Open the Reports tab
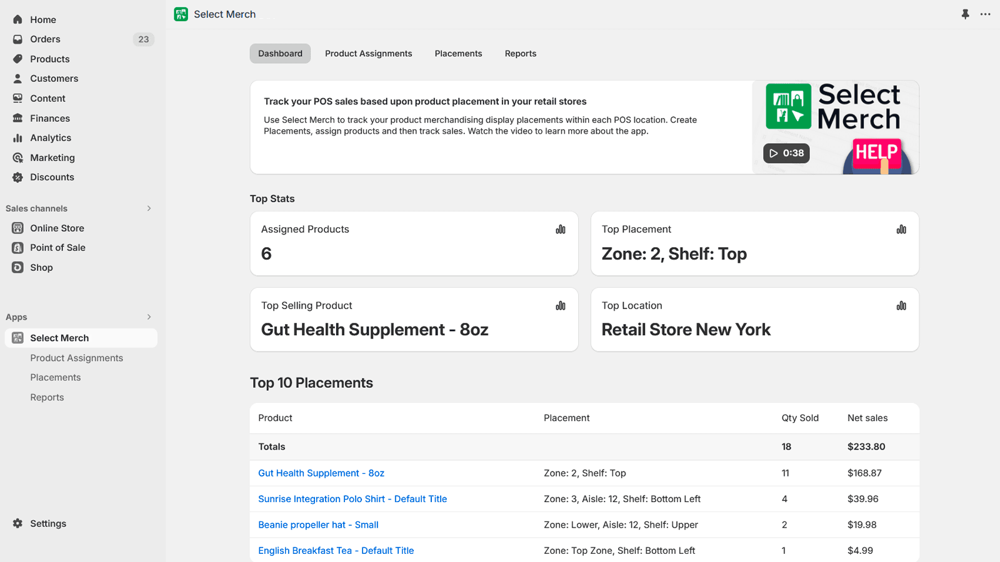This screenshot has height=562, width=1000. [x=520, y=53]
